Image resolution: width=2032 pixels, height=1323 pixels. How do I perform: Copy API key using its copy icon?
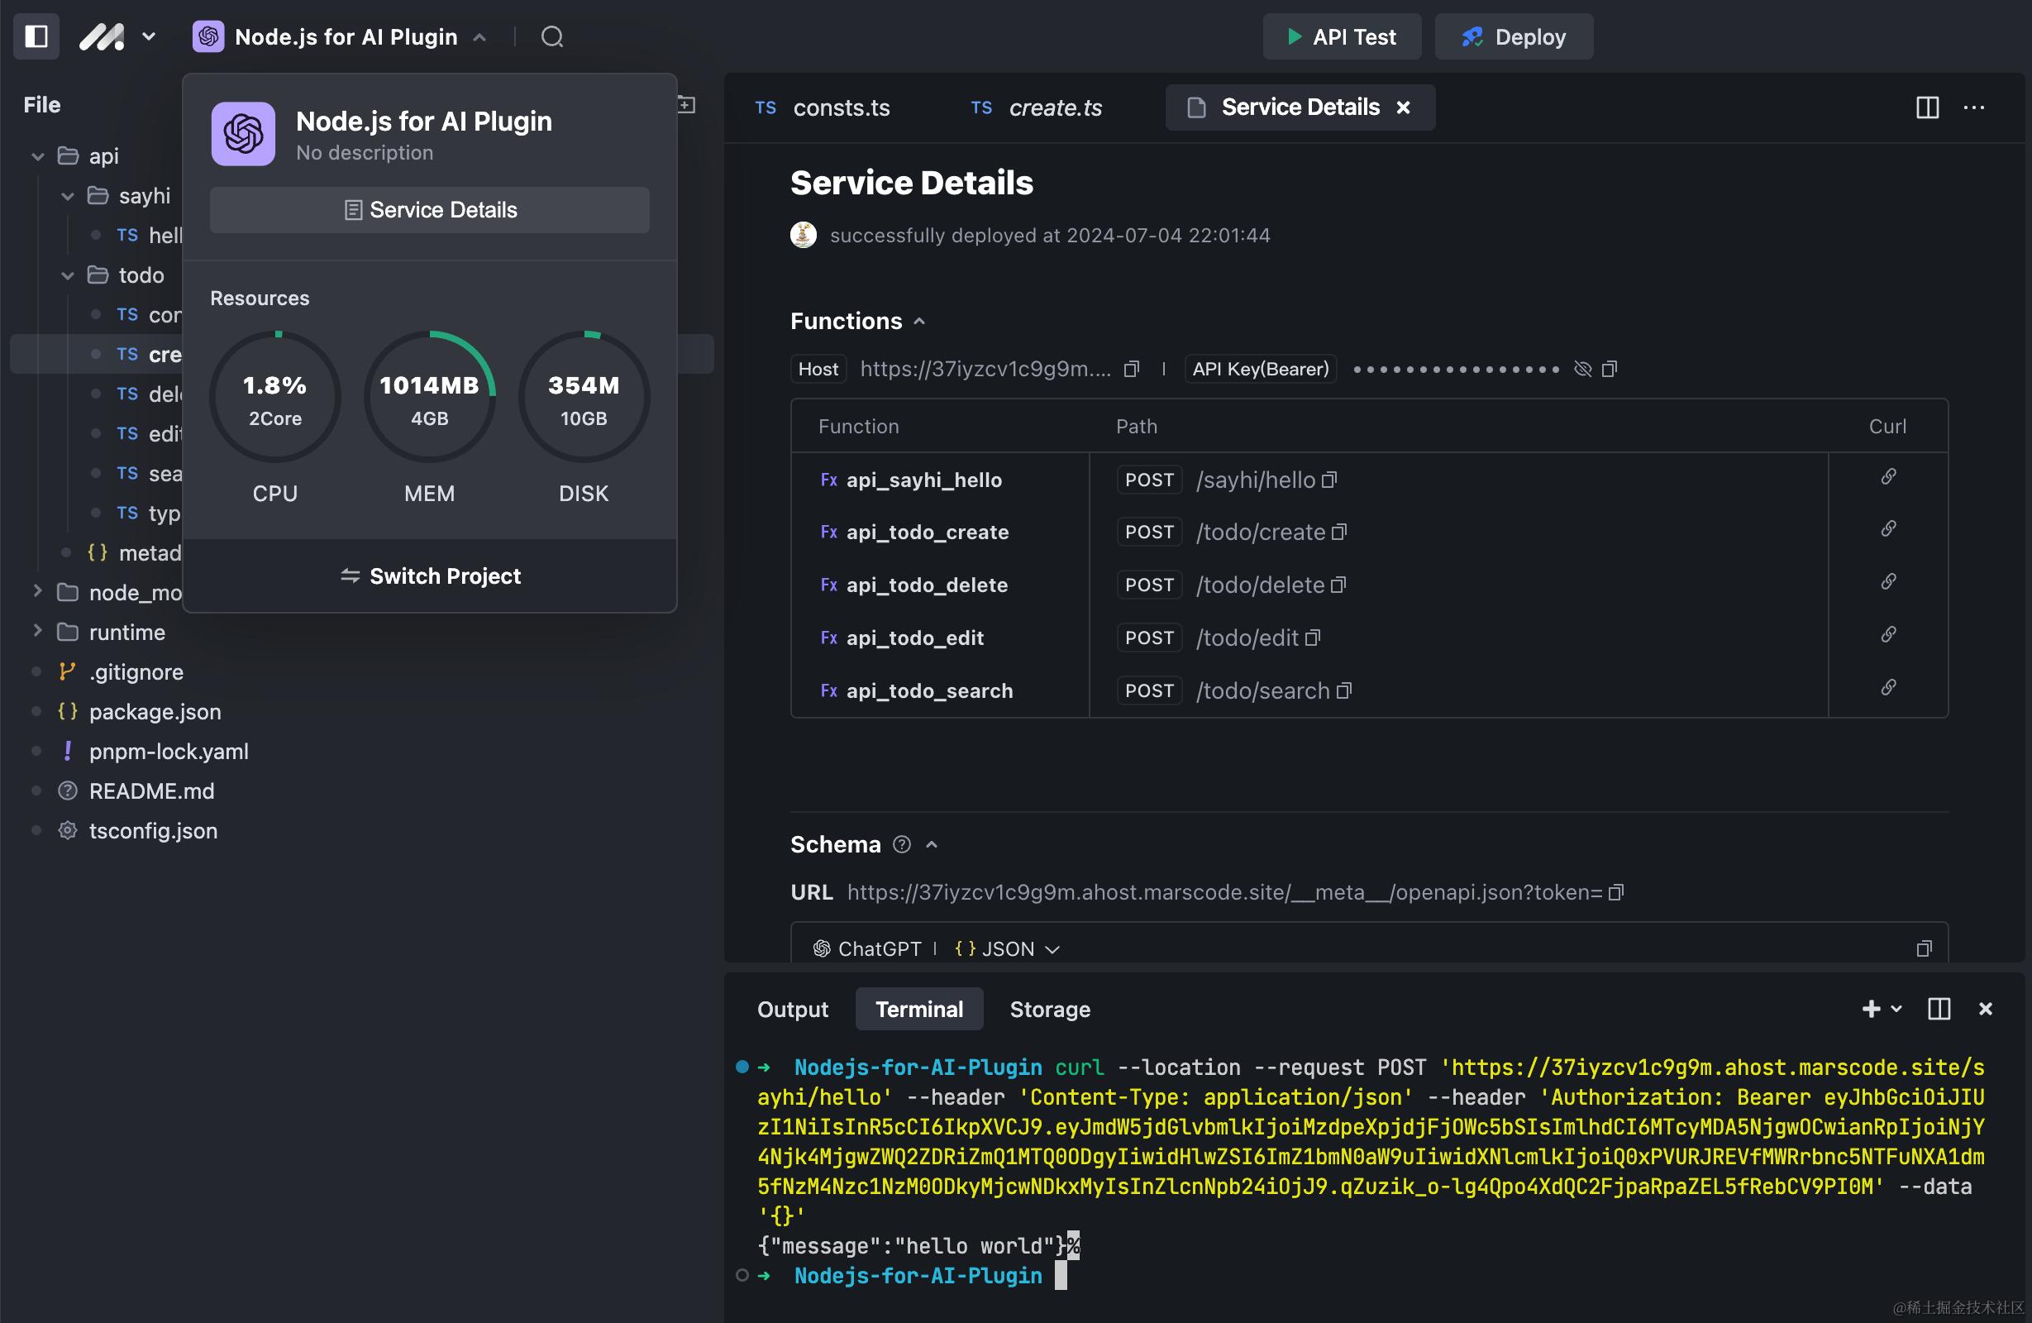coord(1610,369)
